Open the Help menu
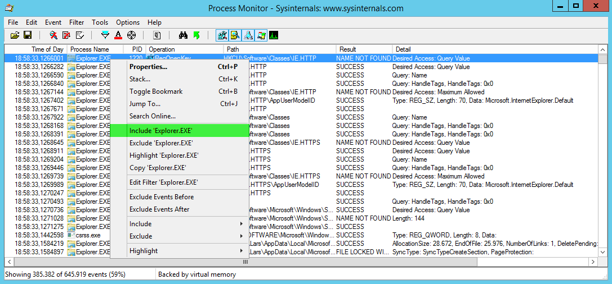This screenshot has width=612, height=284. [x=155, y=22]
